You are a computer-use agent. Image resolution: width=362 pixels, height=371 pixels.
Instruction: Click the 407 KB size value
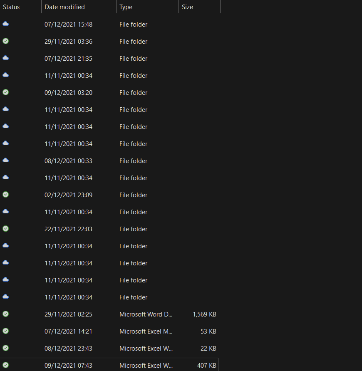(207, 365)
